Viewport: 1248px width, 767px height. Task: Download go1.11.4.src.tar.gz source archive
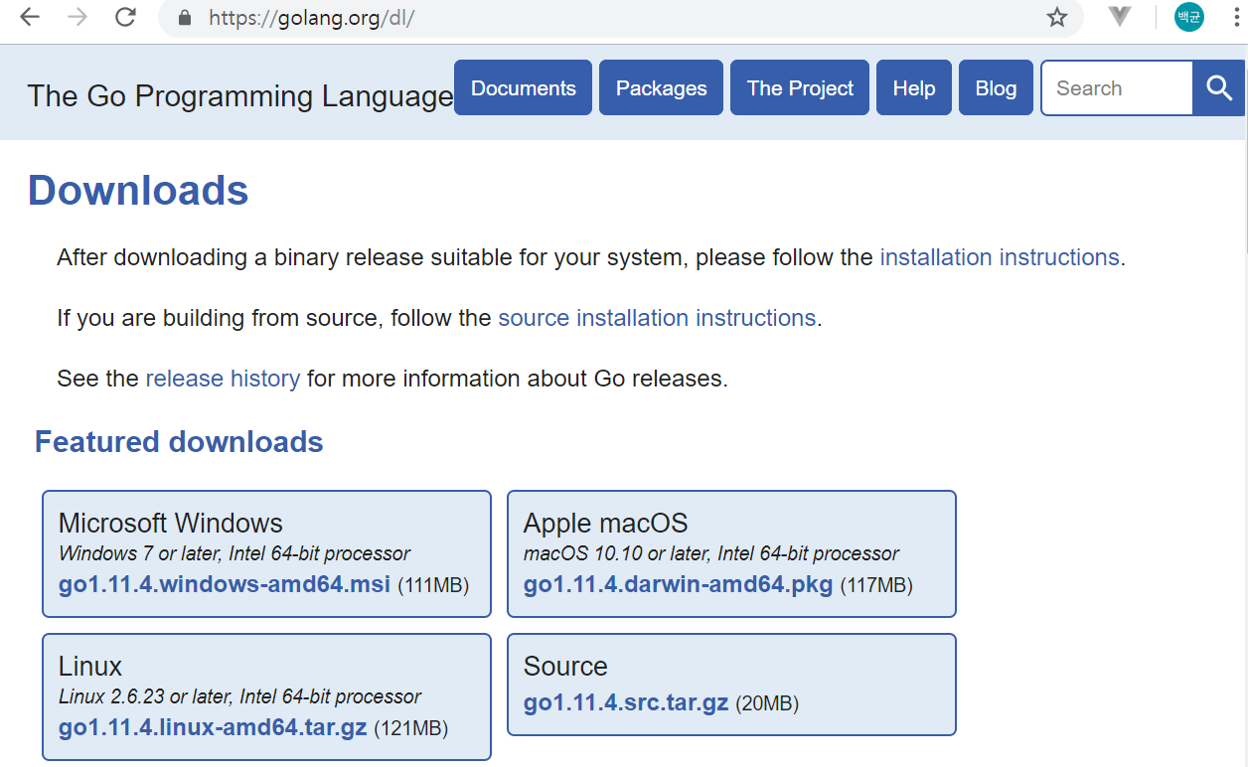point(626,703)
